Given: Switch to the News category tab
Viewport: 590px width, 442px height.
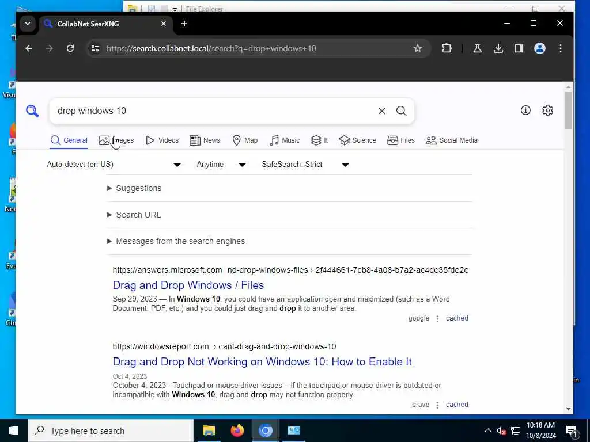Looking at the screenshot, I should [x=205, y=140].
